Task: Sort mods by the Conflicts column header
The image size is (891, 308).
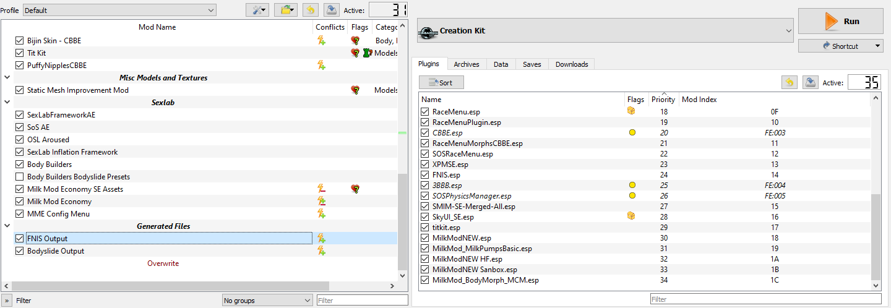Action: pyautogui.click(x=330, y=27)
